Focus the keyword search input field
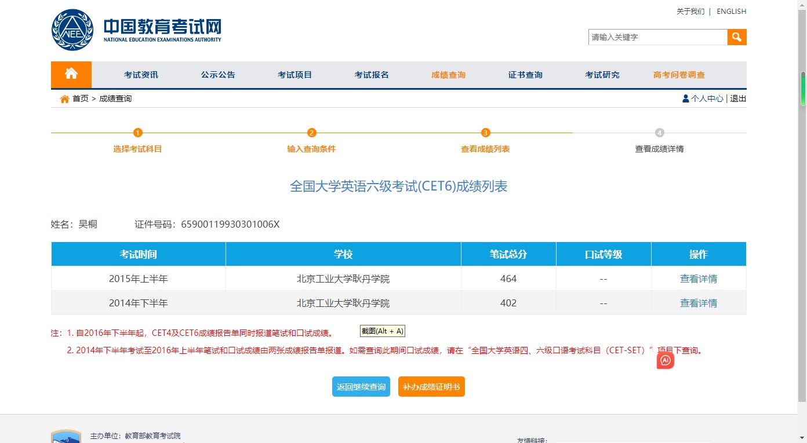807x443 pixels. point(658,37)
